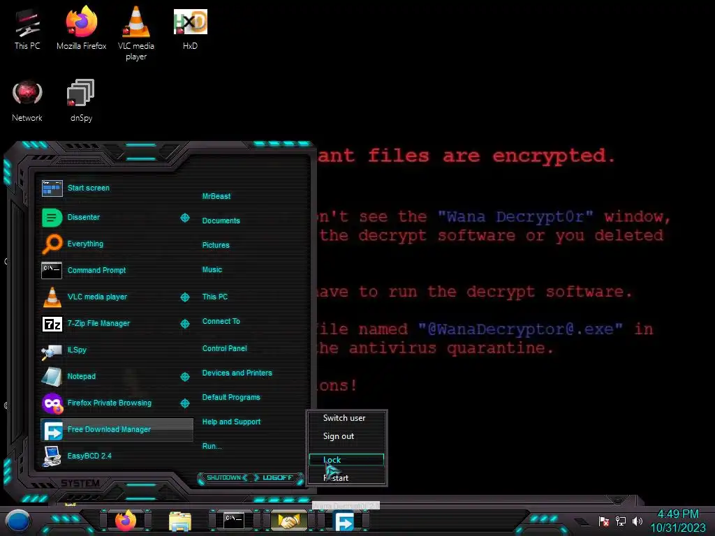The image size is (715, 536).
Task: Click the Start orb on taskbar
Action: pyautogui.click(x=18, y=521)
